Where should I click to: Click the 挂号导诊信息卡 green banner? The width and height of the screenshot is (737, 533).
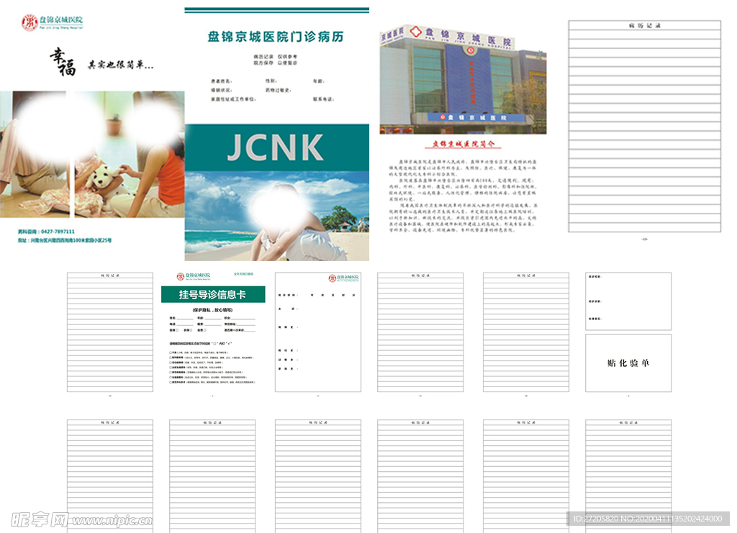[213, 294]
